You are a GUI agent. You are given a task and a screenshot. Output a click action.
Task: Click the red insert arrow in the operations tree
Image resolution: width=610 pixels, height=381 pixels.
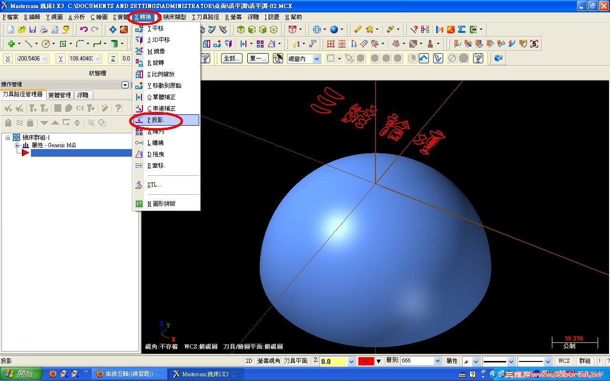(x=25, y=152)
